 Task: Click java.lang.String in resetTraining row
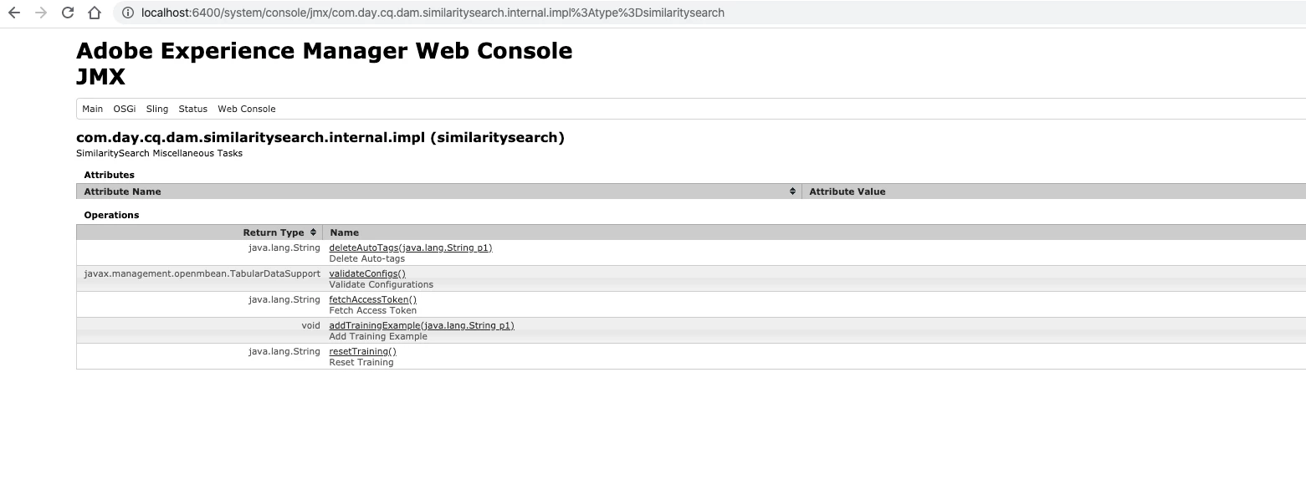click(284, 351)
